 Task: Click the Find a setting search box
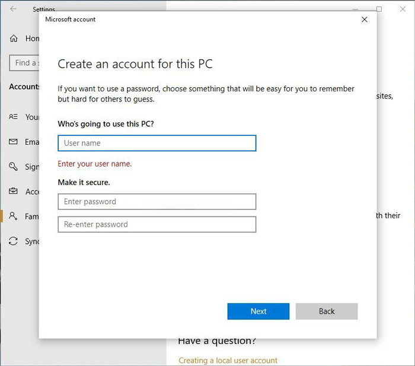coord(24,63)
